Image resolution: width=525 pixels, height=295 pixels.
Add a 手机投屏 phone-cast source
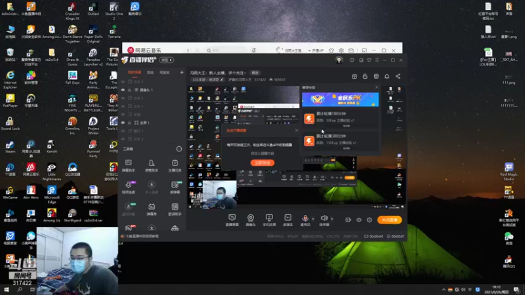click(x=269, y=220)
